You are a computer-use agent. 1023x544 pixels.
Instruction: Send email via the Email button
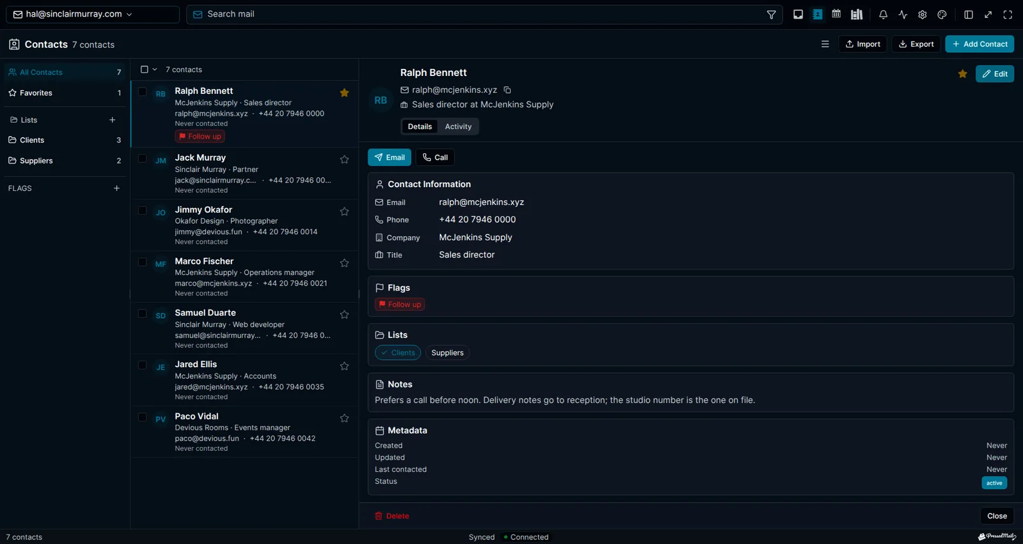(x=389, y=157)
